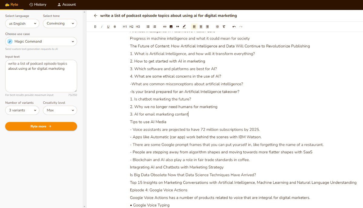Click '3. Which software and platforms are best for AI?'
Image resolution: width=363 pixels, height=208 pixels.
pyautogui.click(x=174, y=69)
